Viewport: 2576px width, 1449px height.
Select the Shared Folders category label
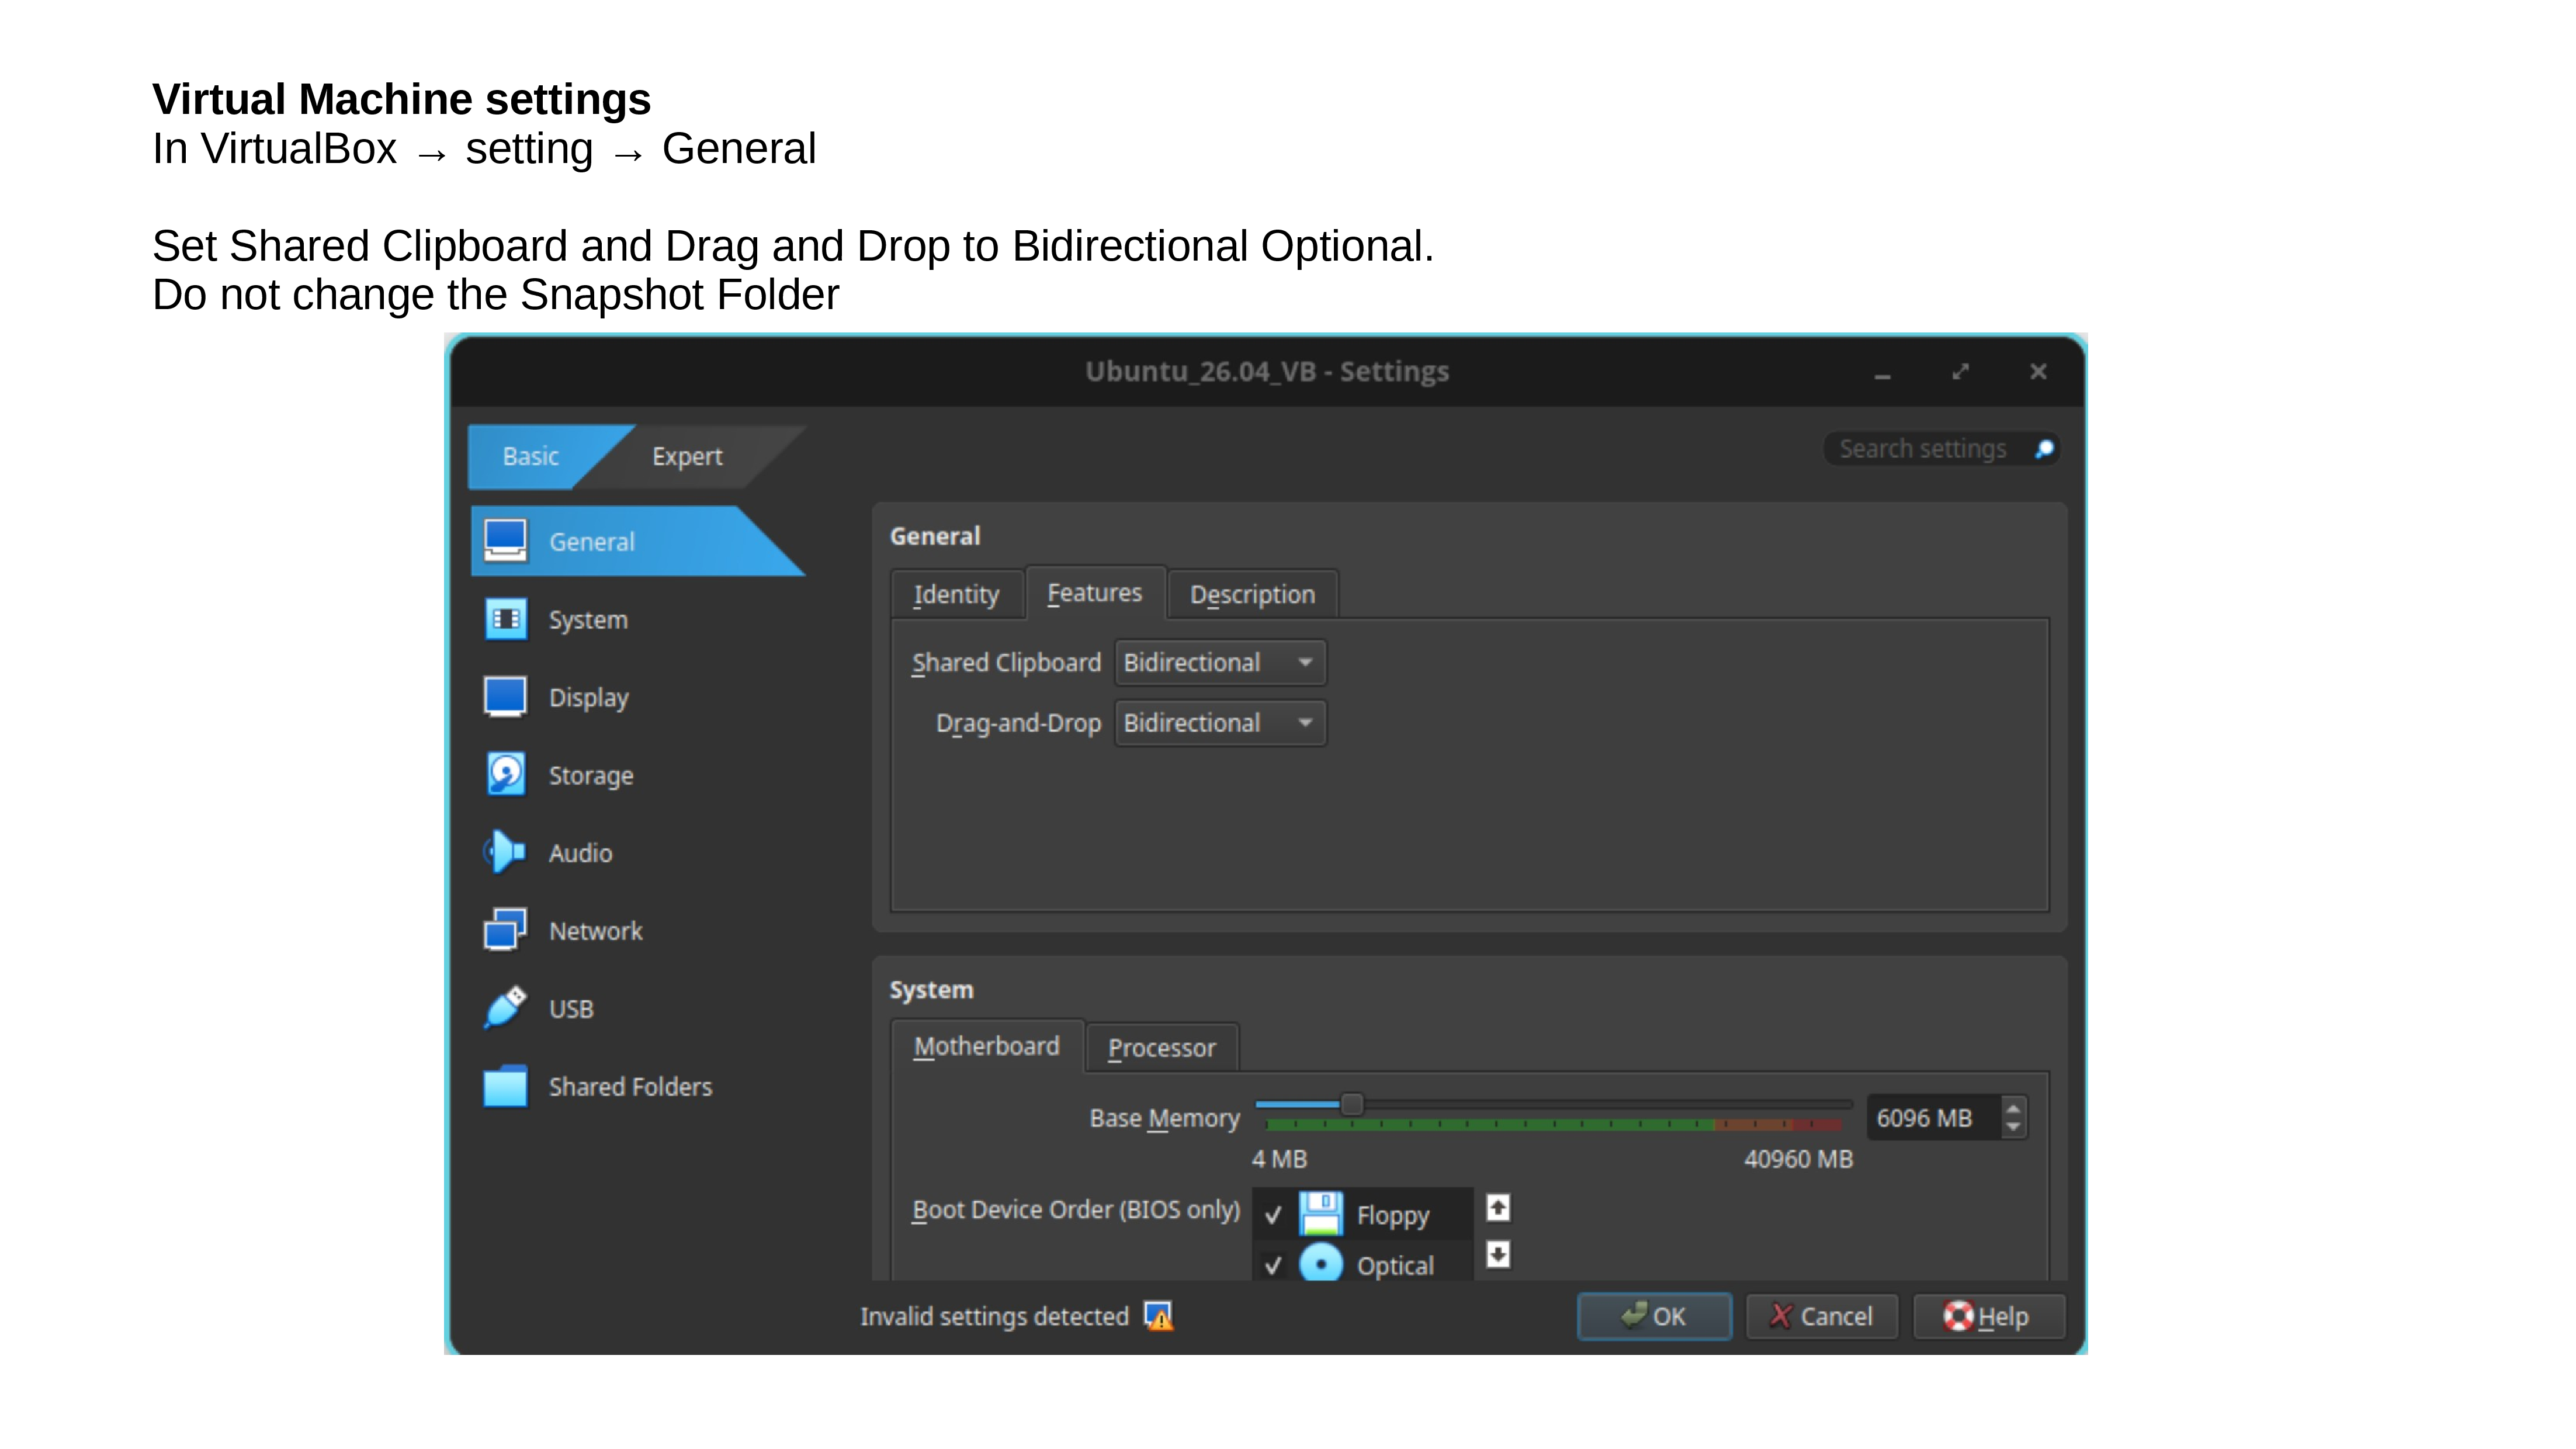click(x=631, y=1087)
